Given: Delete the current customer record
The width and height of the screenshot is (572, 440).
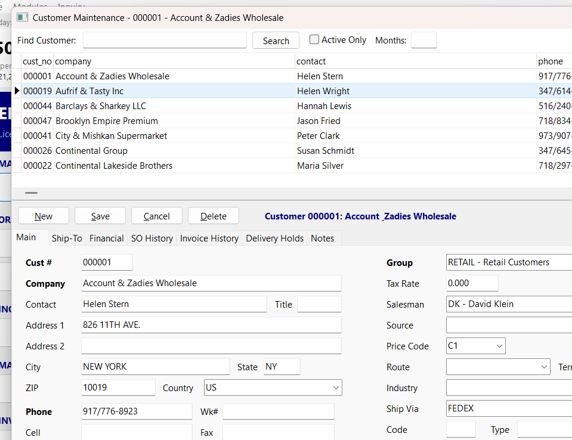Looking at the screenshot, I should 213,215.
